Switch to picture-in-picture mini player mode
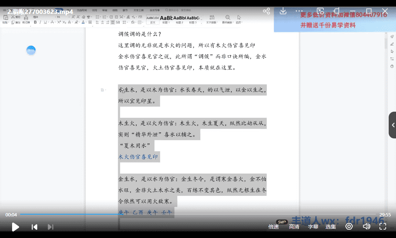396x238 pixels. (320, 11)
